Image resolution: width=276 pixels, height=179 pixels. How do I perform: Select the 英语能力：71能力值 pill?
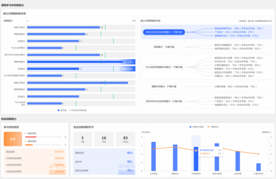[164, 47]
